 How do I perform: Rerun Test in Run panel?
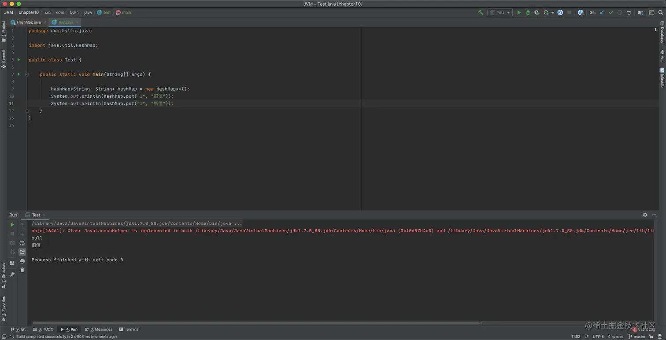(x=12, y=225)
